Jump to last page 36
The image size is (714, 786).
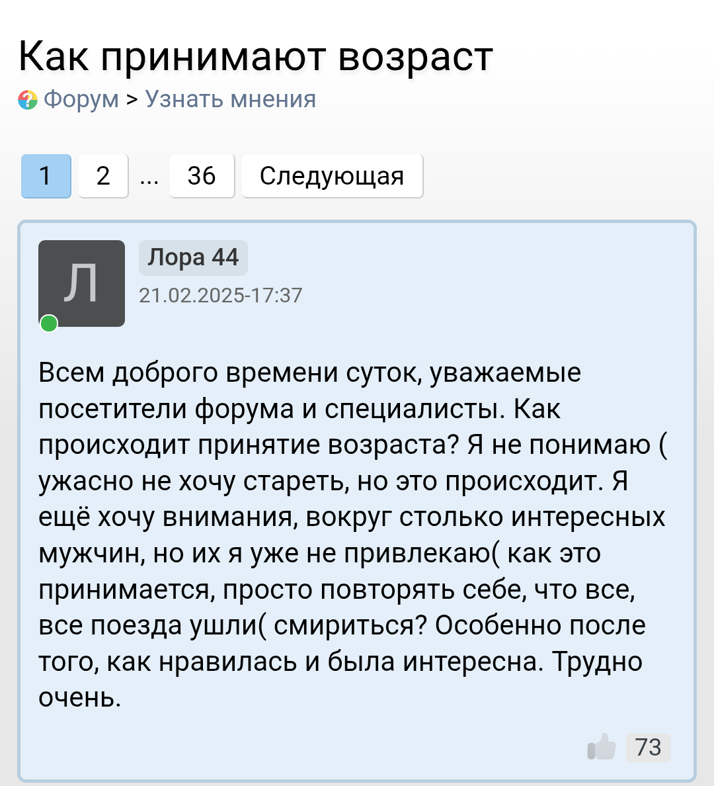pos(202,176)
